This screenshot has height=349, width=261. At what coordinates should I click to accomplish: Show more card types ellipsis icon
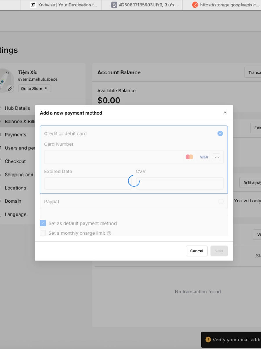(x=217, y=157)
